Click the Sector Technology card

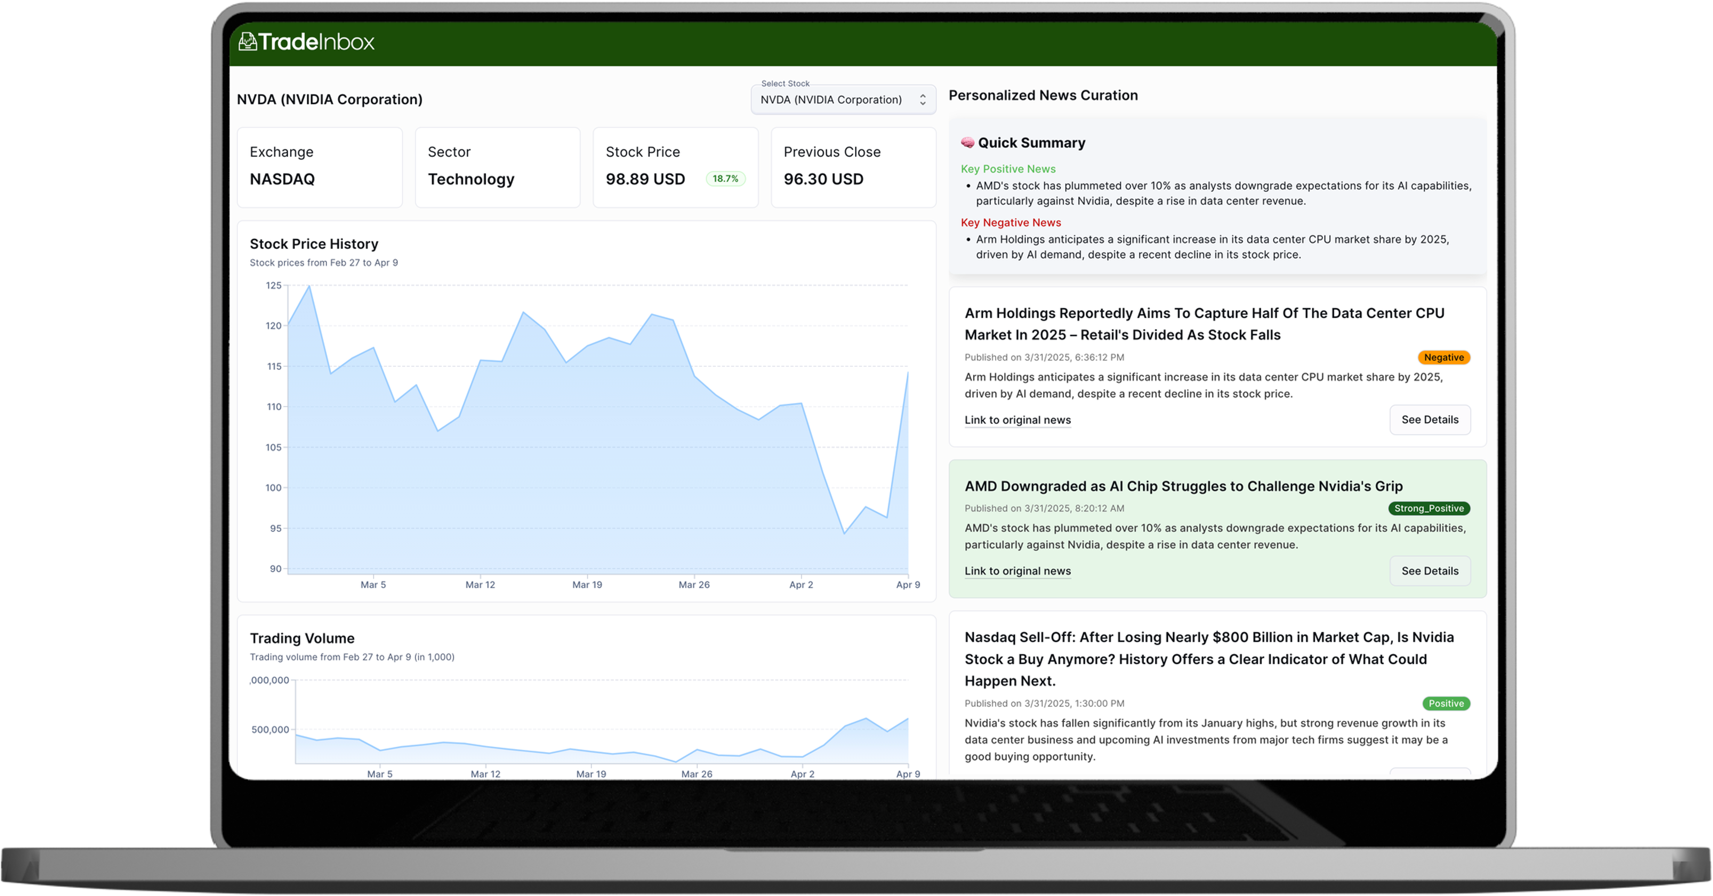point(497,168)
